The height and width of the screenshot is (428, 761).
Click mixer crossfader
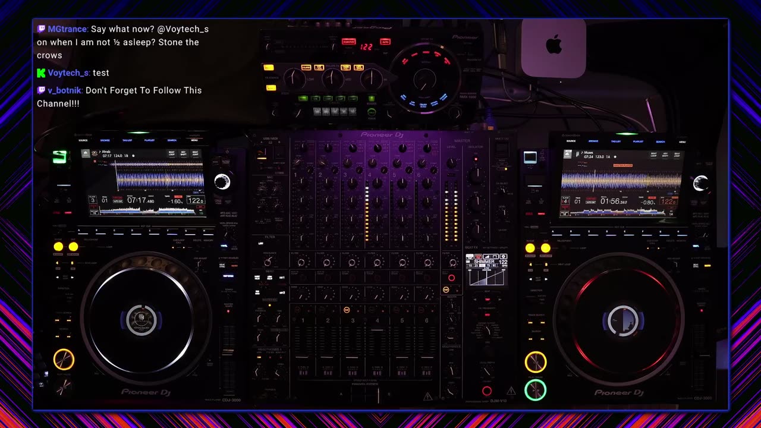pos(378,395)
